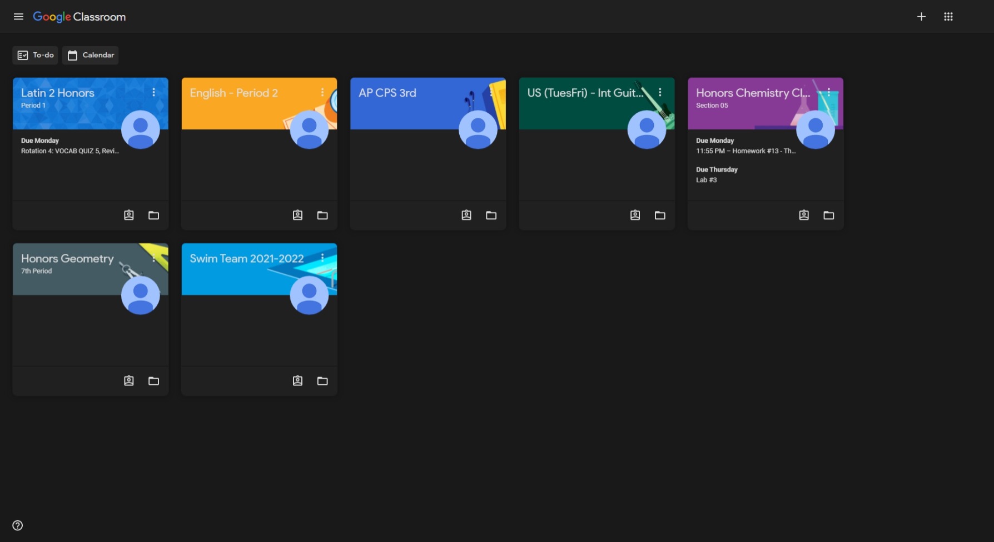
Task: Click the gradebook icon on US (TuesFri) card
Action: (635, 215)
